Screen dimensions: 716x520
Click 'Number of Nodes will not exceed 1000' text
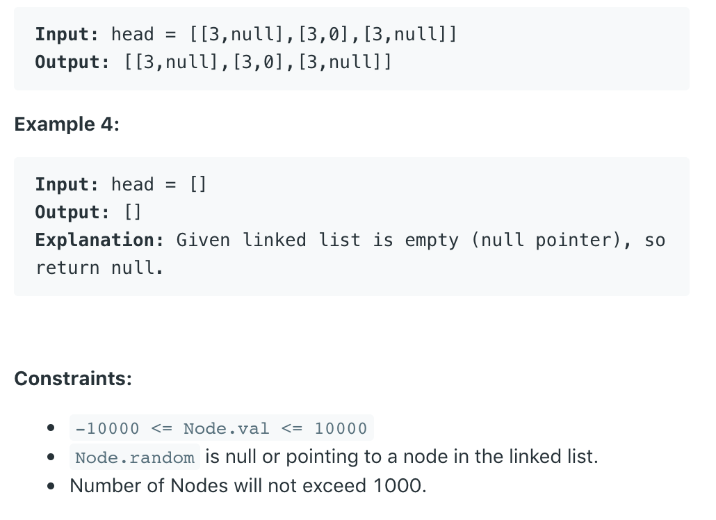click(247, 485)
